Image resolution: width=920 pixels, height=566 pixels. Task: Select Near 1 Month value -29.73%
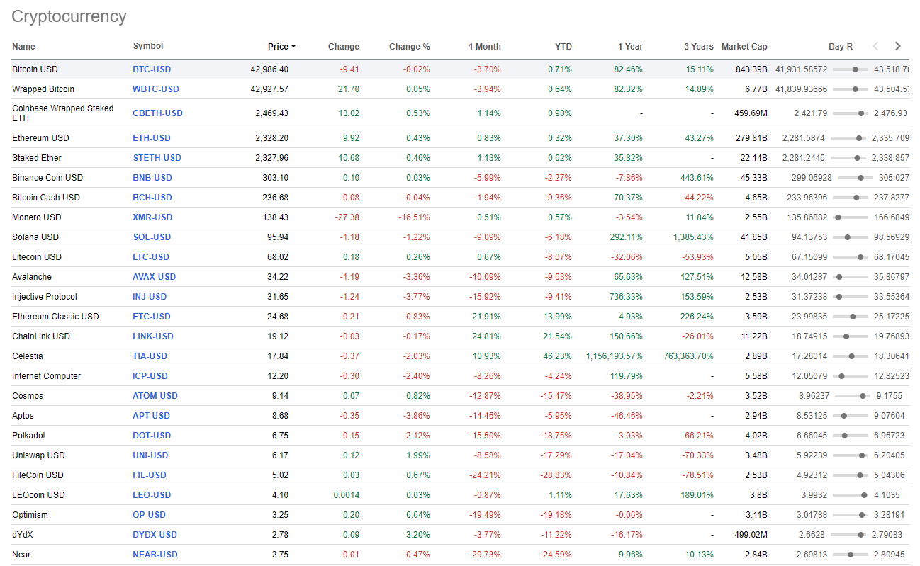pos(486,555)
